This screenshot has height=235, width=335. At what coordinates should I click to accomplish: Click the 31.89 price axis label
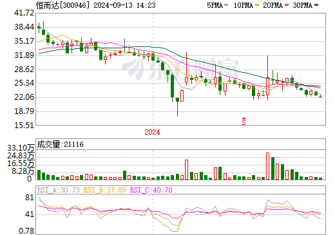(24, 55)
